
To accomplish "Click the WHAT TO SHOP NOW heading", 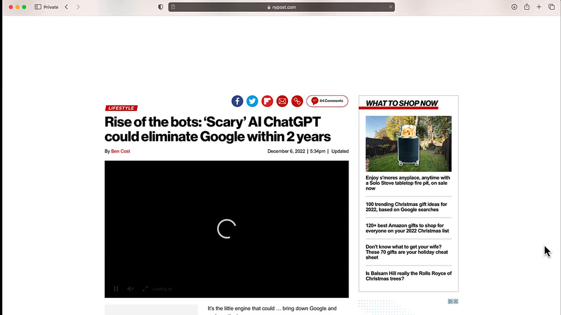I will point(402,103).
